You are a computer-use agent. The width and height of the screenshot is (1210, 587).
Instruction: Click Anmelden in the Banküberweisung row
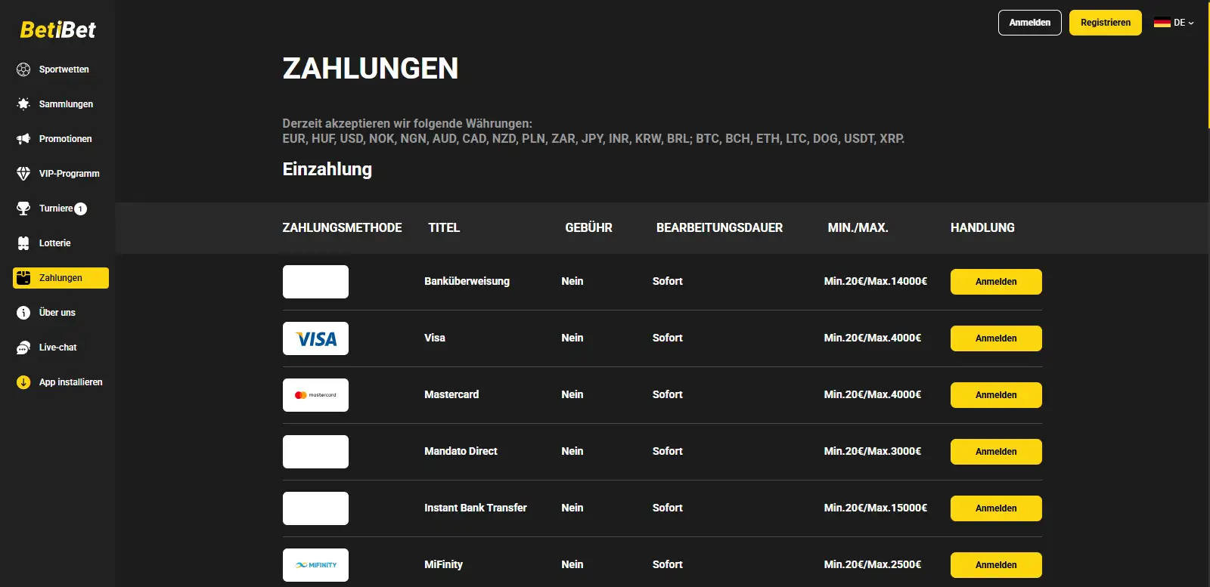pyautogui.click(x=996, y=282)
